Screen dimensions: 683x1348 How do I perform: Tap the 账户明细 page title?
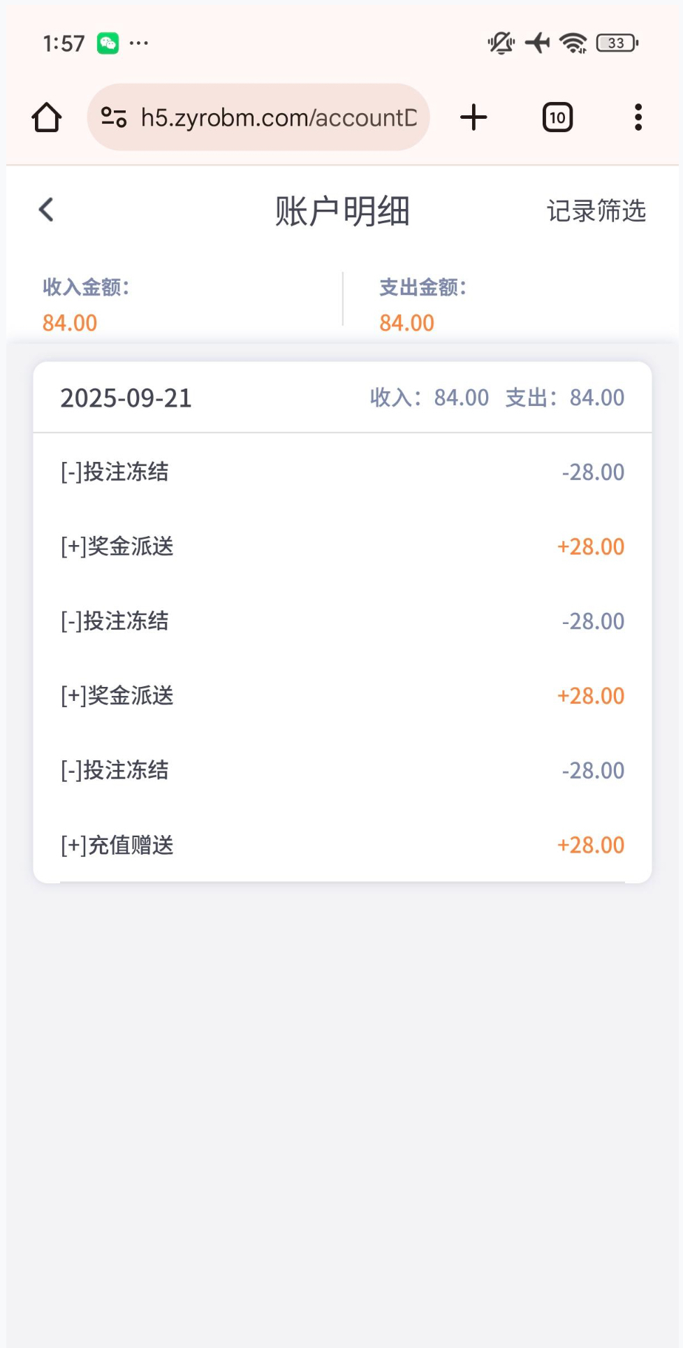[x=342, y=211]
